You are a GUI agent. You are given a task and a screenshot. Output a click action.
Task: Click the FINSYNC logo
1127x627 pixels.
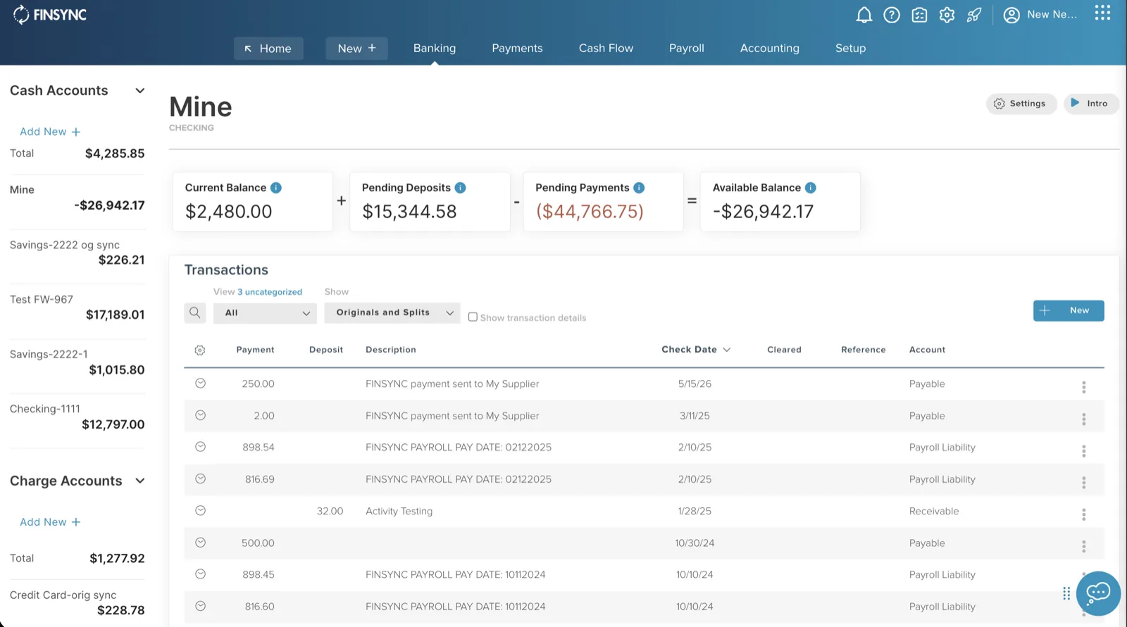[50, 15]
